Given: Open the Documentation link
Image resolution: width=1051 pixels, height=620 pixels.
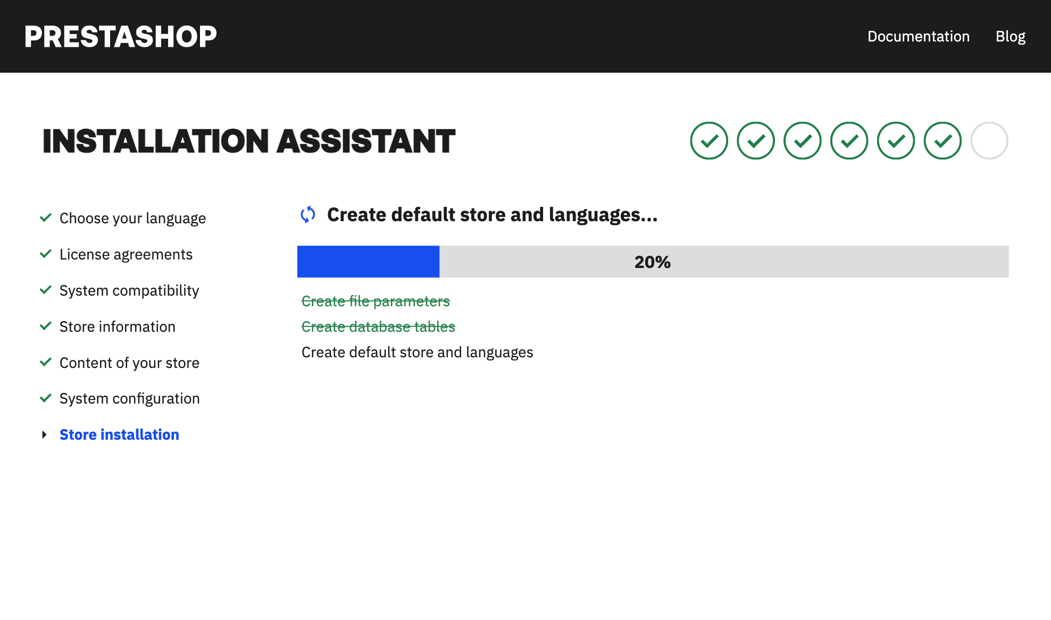Looking at the screenshot, I should click(x=918, y=37).
